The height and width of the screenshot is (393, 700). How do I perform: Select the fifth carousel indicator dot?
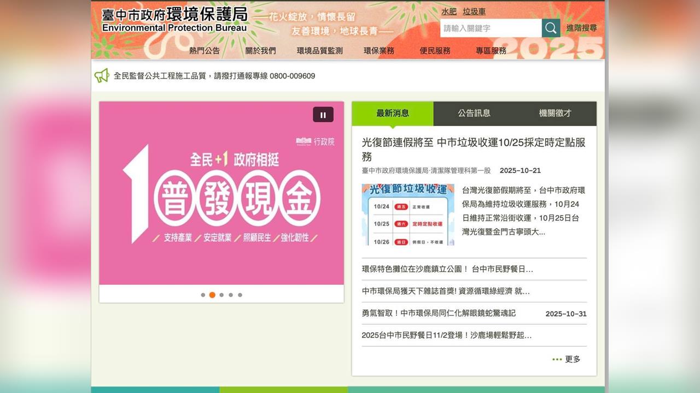(240, 295)
